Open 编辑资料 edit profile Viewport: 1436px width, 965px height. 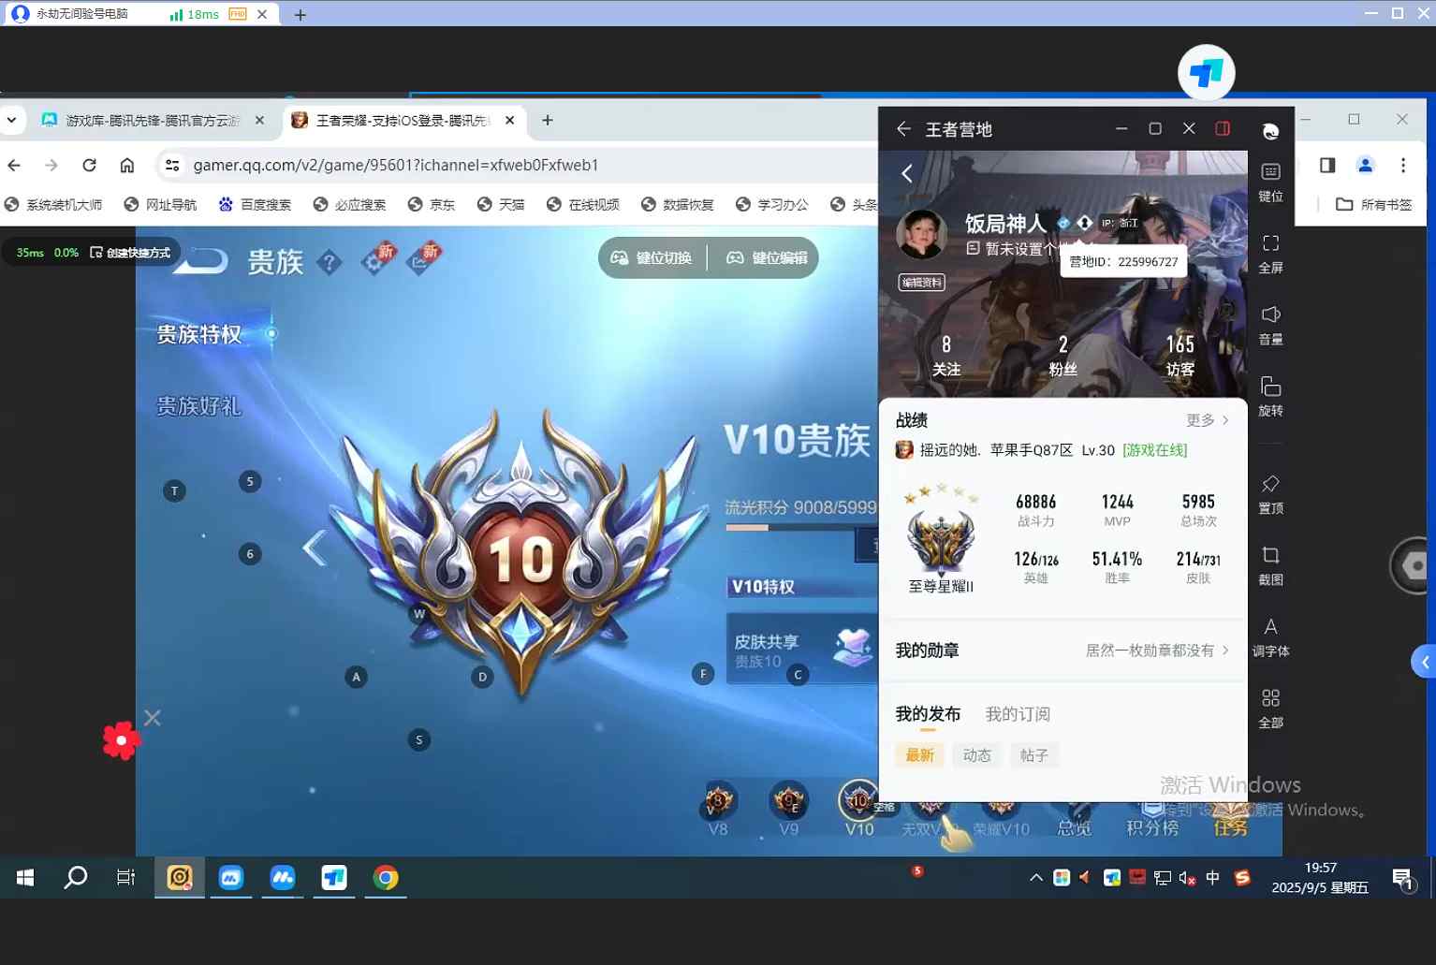pyautogui.click(x=921, y=283)
